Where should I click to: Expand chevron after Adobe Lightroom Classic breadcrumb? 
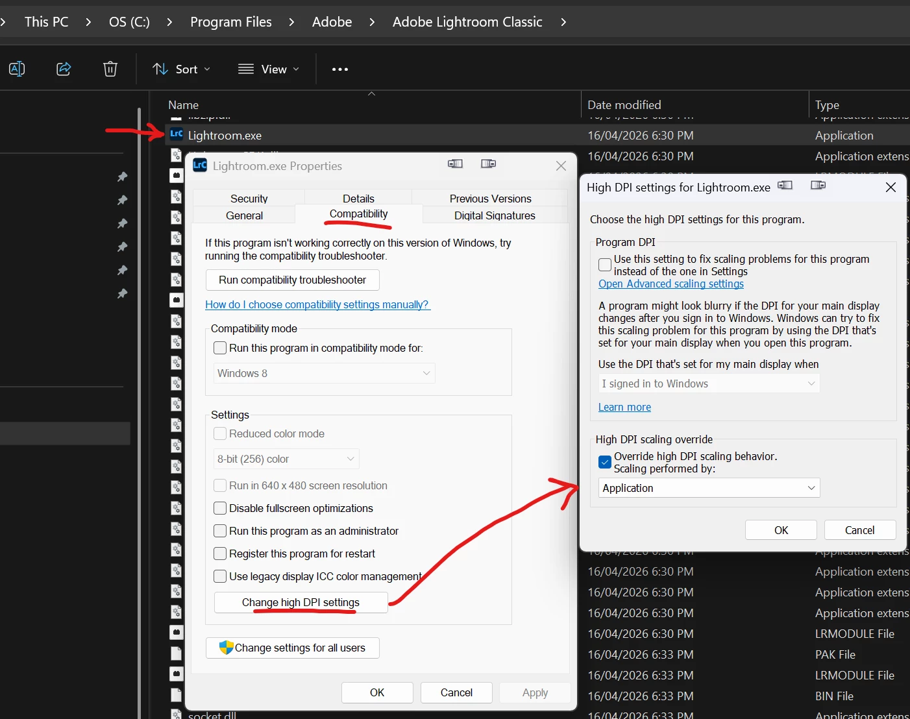563,22
